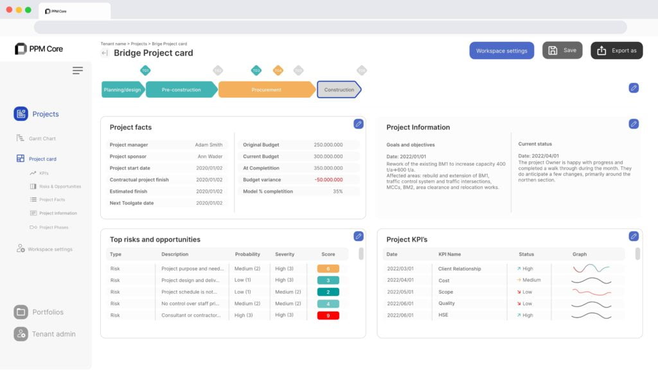Edit the Project KPI's panel
The width and height of the screenshot is (658, 370).
coord(634,236)
